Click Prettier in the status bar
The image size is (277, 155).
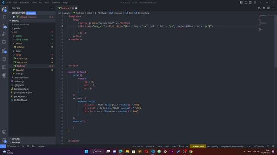coord(259,146)
